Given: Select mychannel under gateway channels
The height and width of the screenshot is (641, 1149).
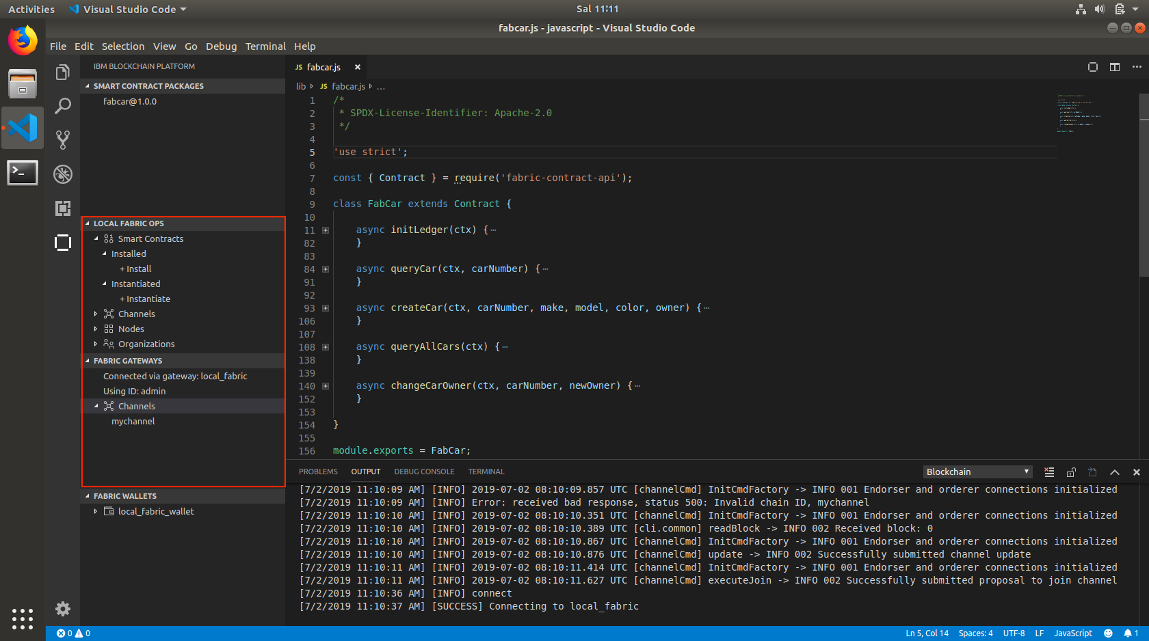Looking at the screenshot, I should pyautogui.click(x=133, y=421).
